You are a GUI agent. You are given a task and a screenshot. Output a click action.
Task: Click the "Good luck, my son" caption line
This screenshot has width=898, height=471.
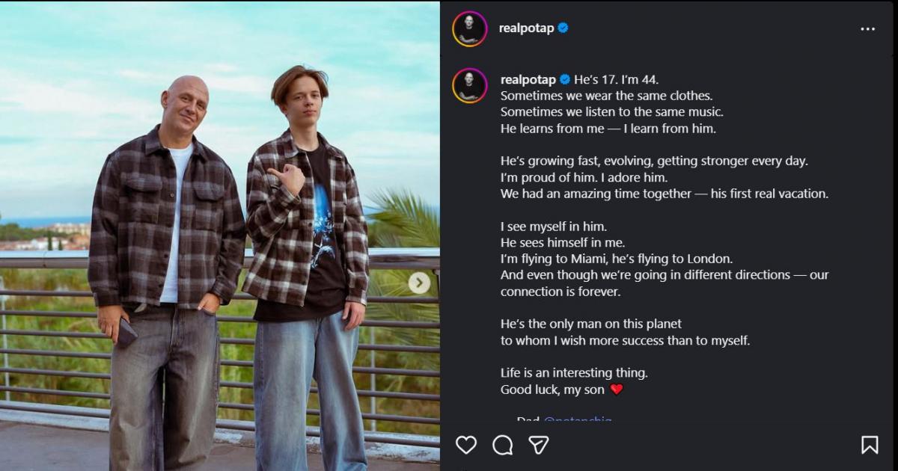(552, 390)
